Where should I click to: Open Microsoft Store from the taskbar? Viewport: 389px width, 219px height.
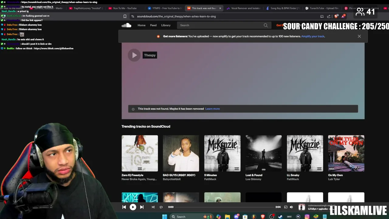(245, 217)
